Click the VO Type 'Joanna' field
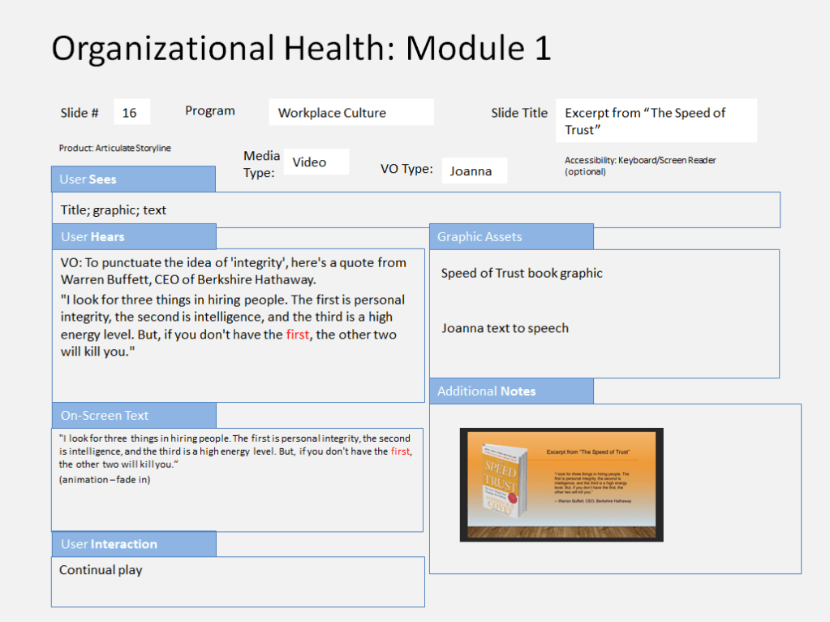 pos(474,171)
